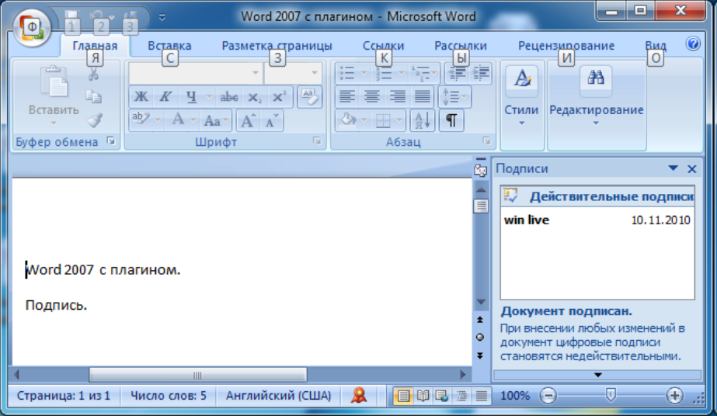Toggle underline (Ч) formatting

pyautogui.click(x=191, y=97)
